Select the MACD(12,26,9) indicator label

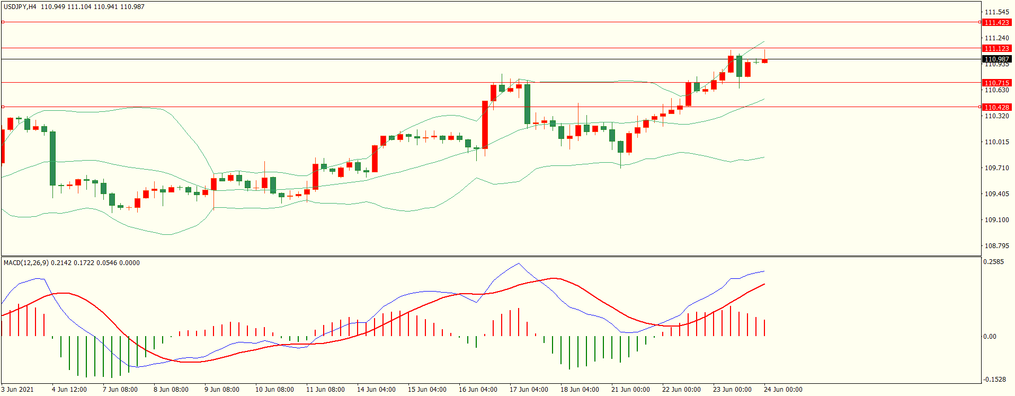(x=26, y=263)
